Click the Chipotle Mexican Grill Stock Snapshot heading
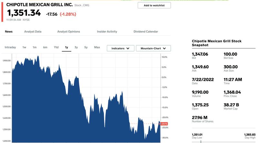Screen dimensions: 258x143 pyautogui.click(x=216, y=43)
